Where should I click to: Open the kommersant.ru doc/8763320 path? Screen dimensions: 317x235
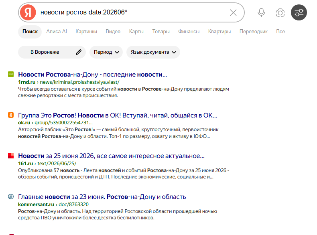click(73, 204)
